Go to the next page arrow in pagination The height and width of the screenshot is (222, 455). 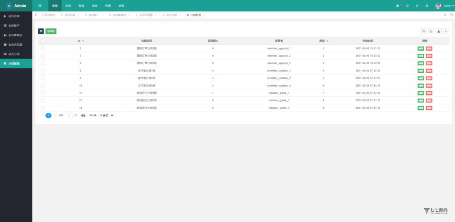pyautogui.click(x=55, y=115)
